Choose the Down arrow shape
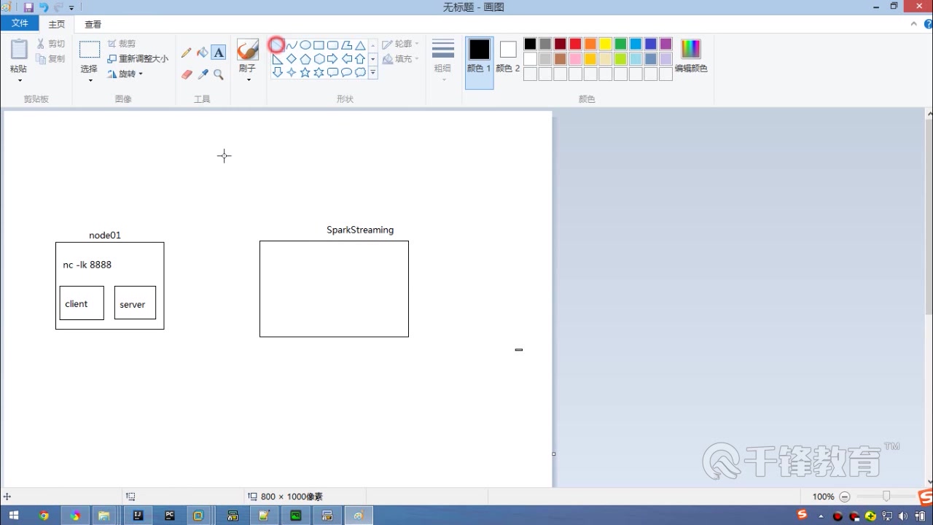 click(x=277, y=73)
